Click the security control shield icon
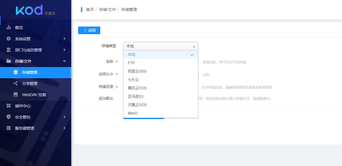 tap(9, 117)
